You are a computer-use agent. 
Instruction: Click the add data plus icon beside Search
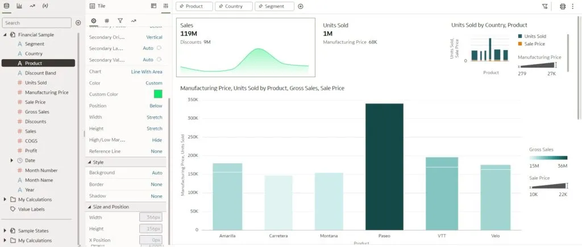tap(78, 23)
